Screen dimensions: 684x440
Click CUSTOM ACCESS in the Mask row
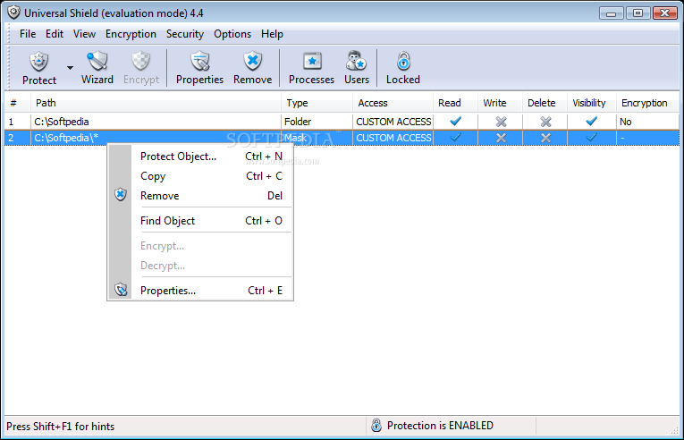point(393,138)
